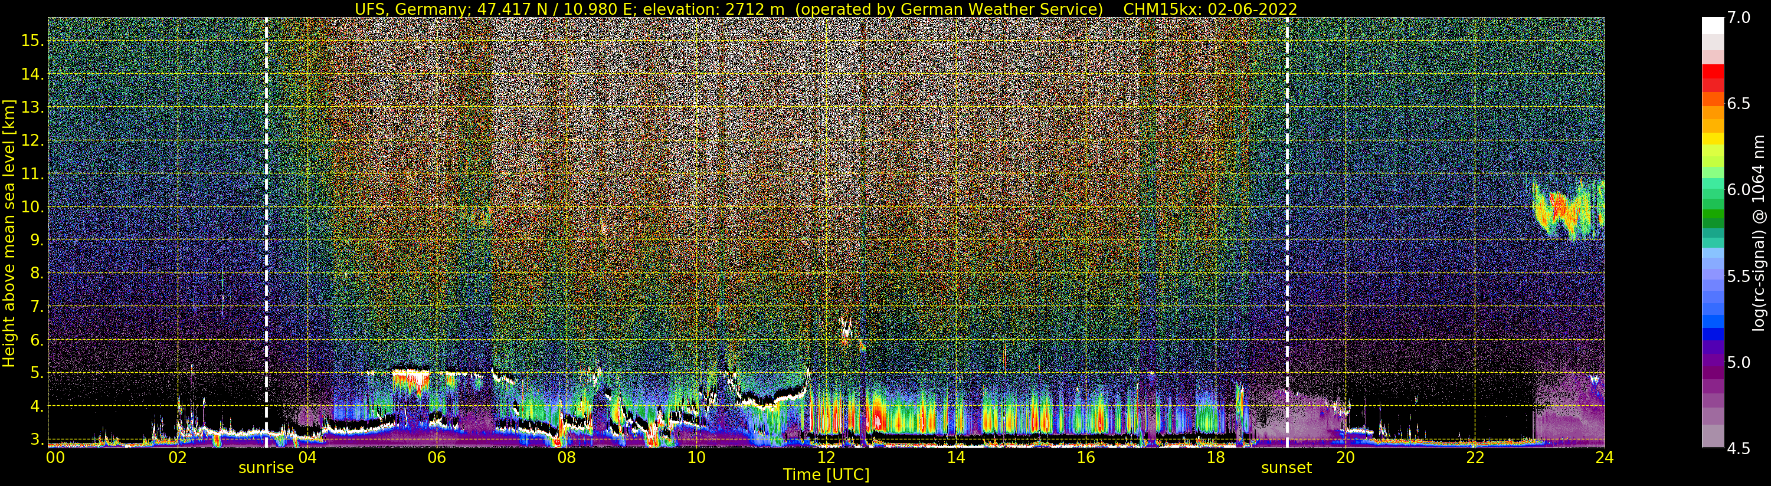Click the time axis tick "14"
The height and width of the screenshot is (486, 1771).
pos(955,458)
